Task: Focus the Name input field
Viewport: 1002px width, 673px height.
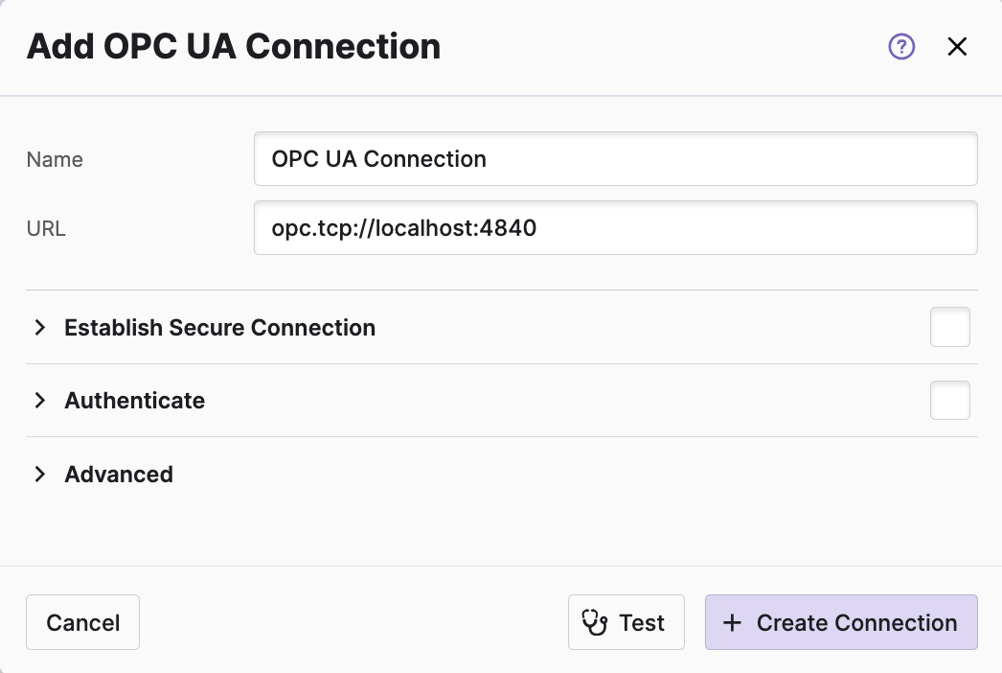Action: click(x=615, y=159)
